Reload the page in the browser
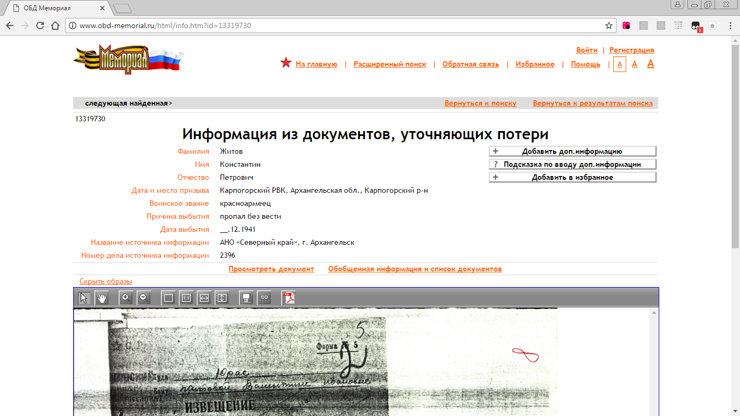The width and height of the screenshot is (740, 416). click(40, 25)
